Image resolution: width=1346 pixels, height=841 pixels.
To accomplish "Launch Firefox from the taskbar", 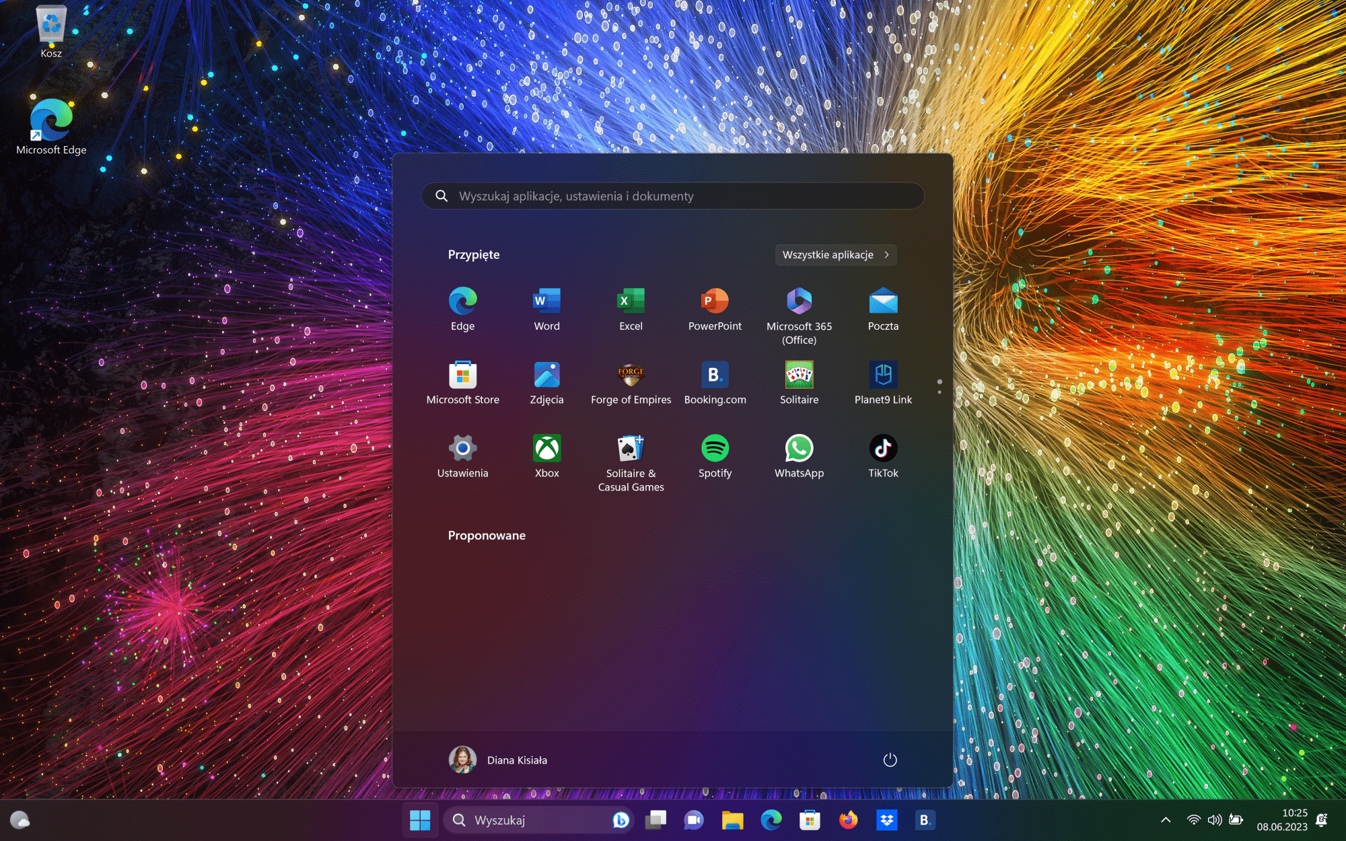I will tap(848, 820).
